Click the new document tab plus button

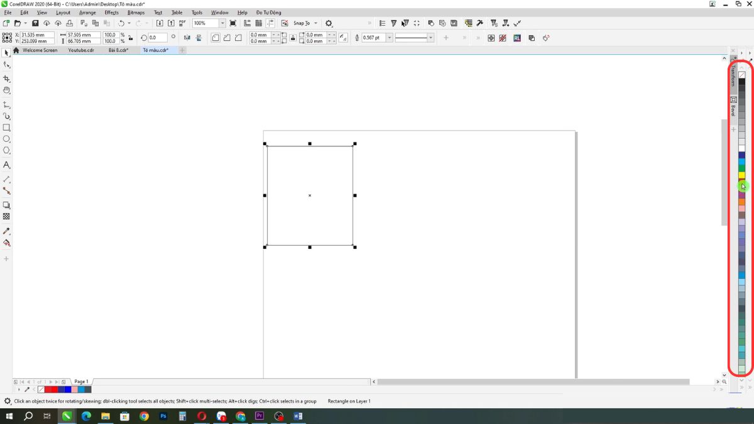(182, 50)
